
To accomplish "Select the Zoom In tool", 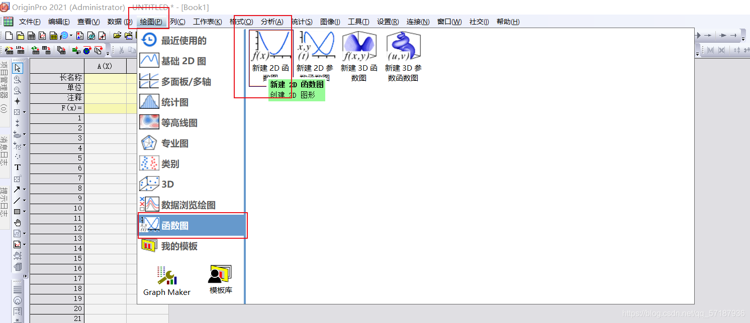I will click(x=17, y=79).
